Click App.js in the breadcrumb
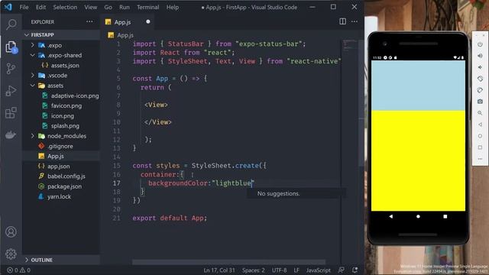The image size is (489, 275). point(125,35)
